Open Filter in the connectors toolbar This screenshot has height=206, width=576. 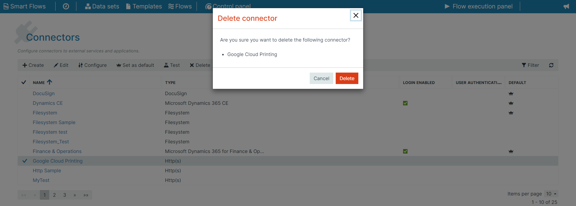530,65
